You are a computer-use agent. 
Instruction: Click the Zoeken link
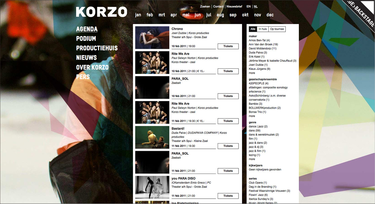(205, 6)
